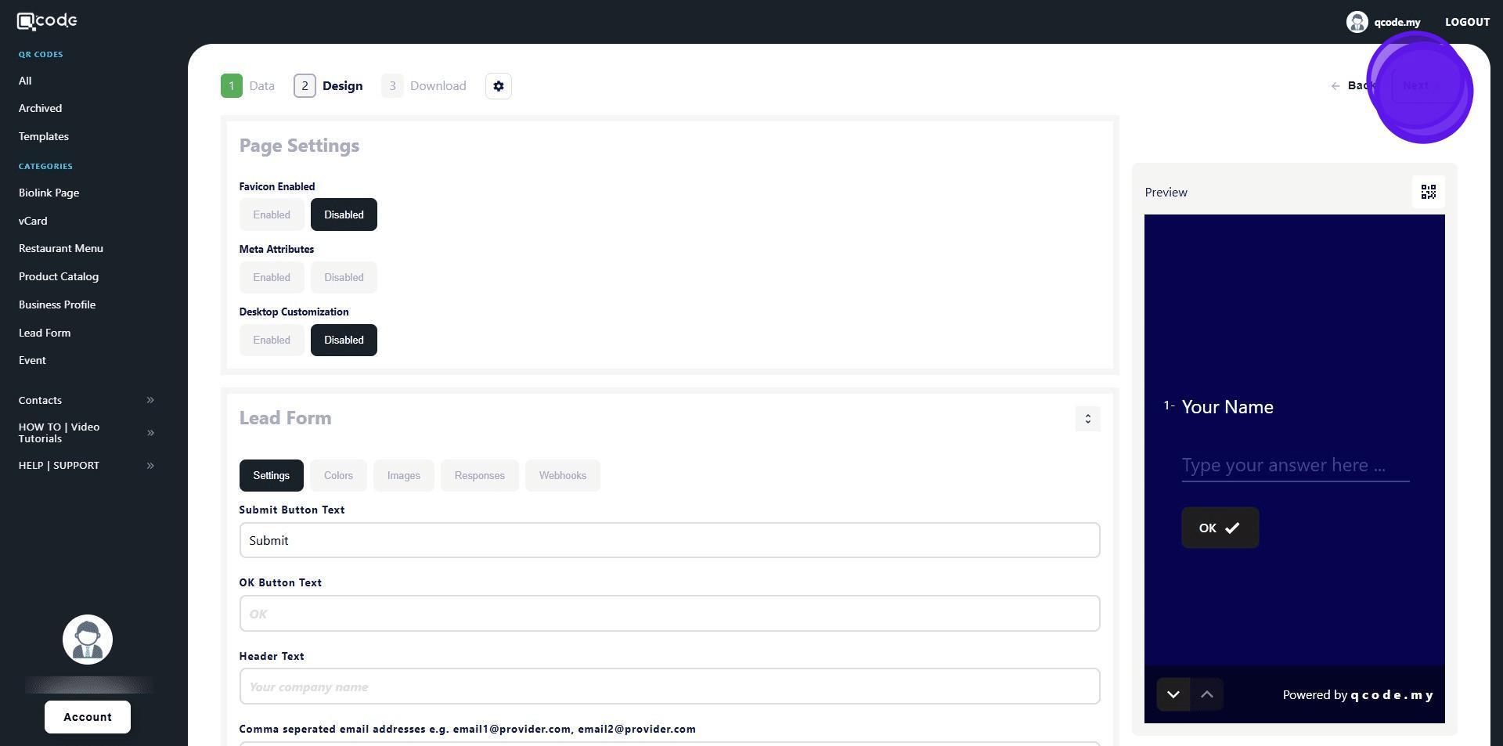Open settings gear icon beside Download step
The height and width of the screenshot is (746, 1503).
point(499,86)
